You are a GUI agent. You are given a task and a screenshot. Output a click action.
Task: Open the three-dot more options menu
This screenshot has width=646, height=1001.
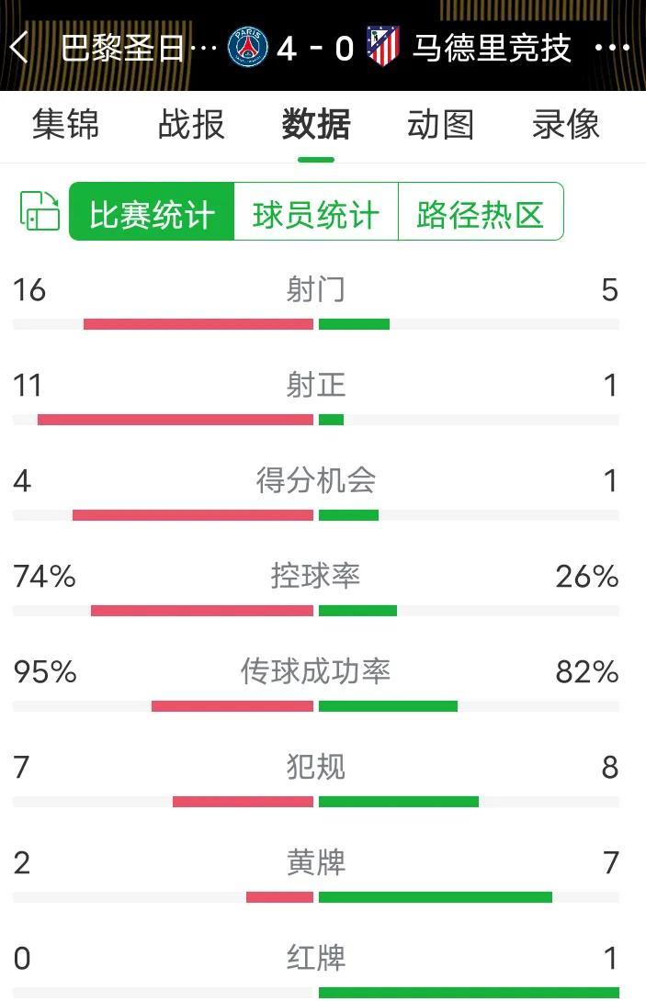pos(612,47)
